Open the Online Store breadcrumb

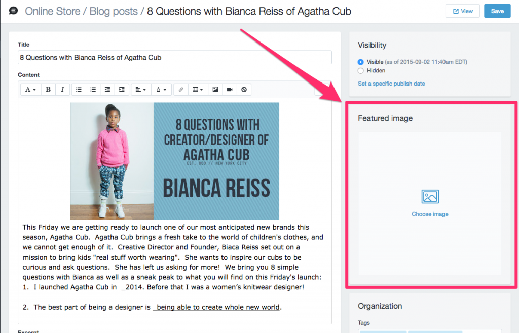coord(53,11)
